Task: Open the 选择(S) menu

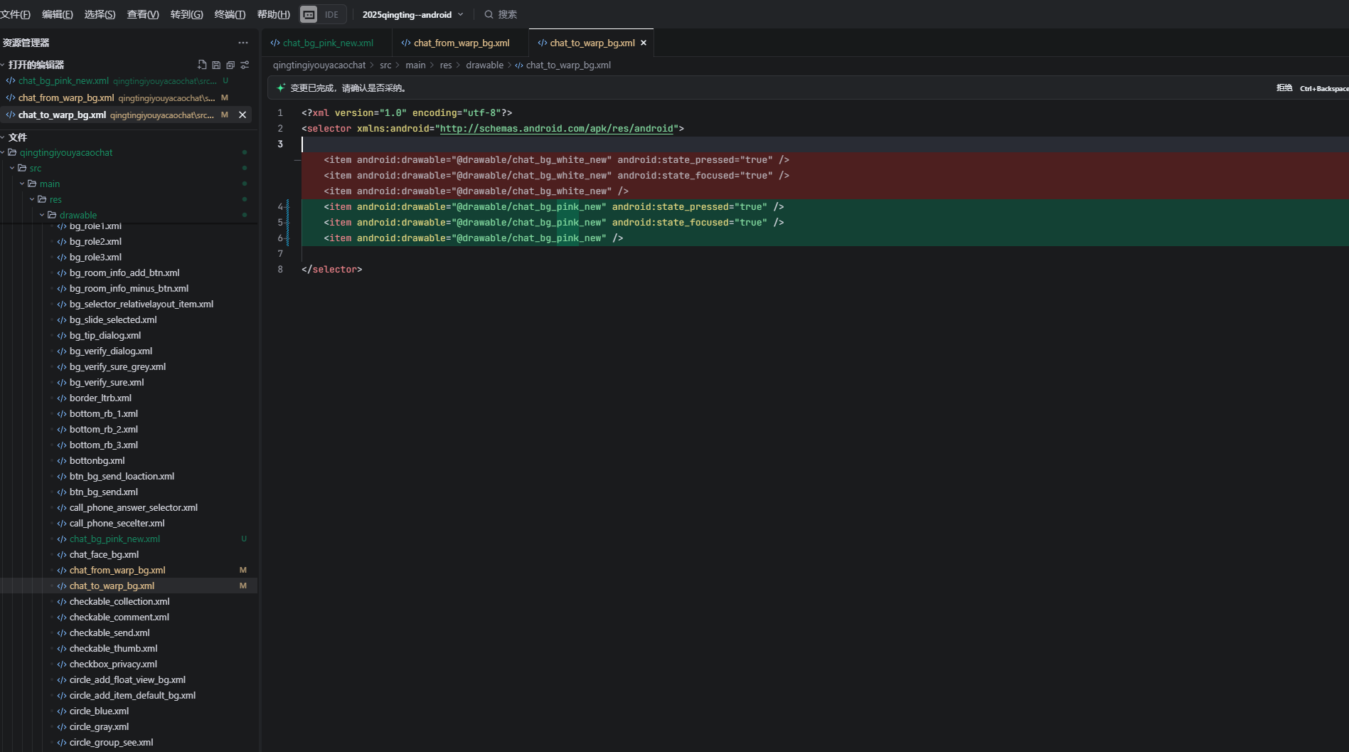Action: pos(100,14)
